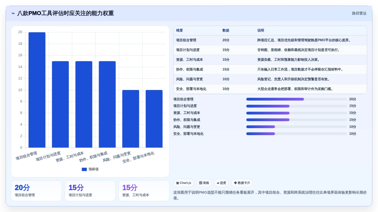Screen dimensions: 378x212
Task: Click the 安全、部署与本地化 progress bar
Action: [x=296, y=134]
